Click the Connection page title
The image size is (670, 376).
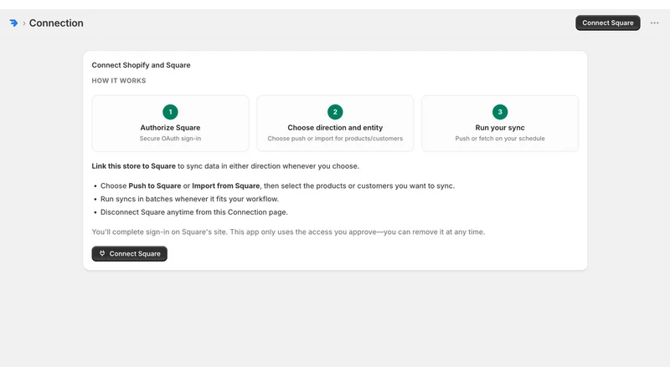[56, 23]
